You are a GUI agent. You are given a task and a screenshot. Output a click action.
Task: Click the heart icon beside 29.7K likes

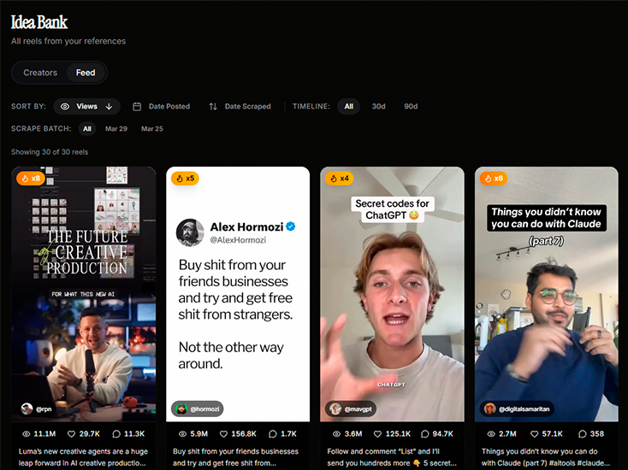coord(72,434)
